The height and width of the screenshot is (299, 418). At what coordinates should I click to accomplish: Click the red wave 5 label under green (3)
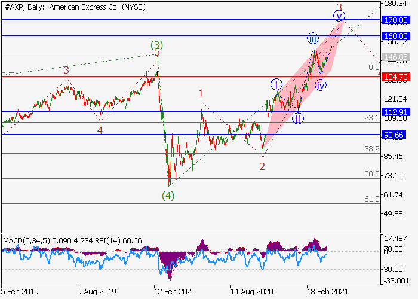coord(158,53)
